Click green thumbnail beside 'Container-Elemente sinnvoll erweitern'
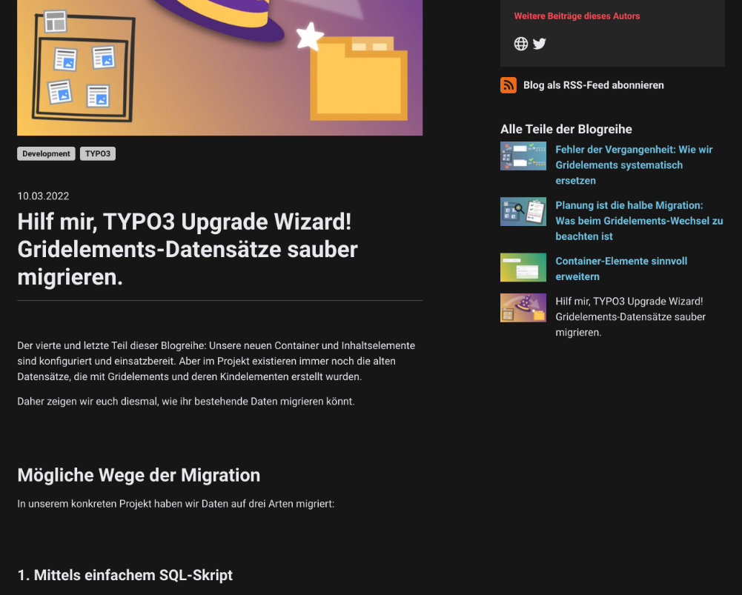742x595 pixels. click(523, 267)
